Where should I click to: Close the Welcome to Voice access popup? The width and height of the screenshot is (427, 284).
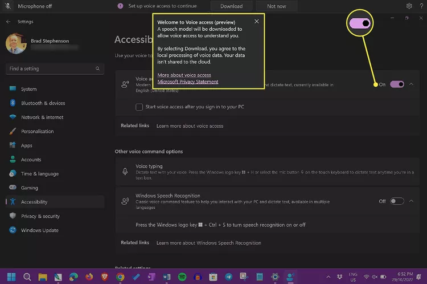256,21
